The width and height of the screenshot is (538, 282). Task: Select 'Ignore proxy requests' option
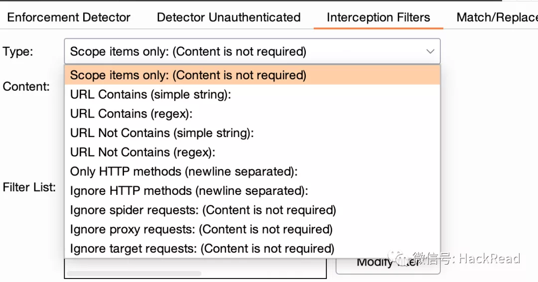click(201, 229)
